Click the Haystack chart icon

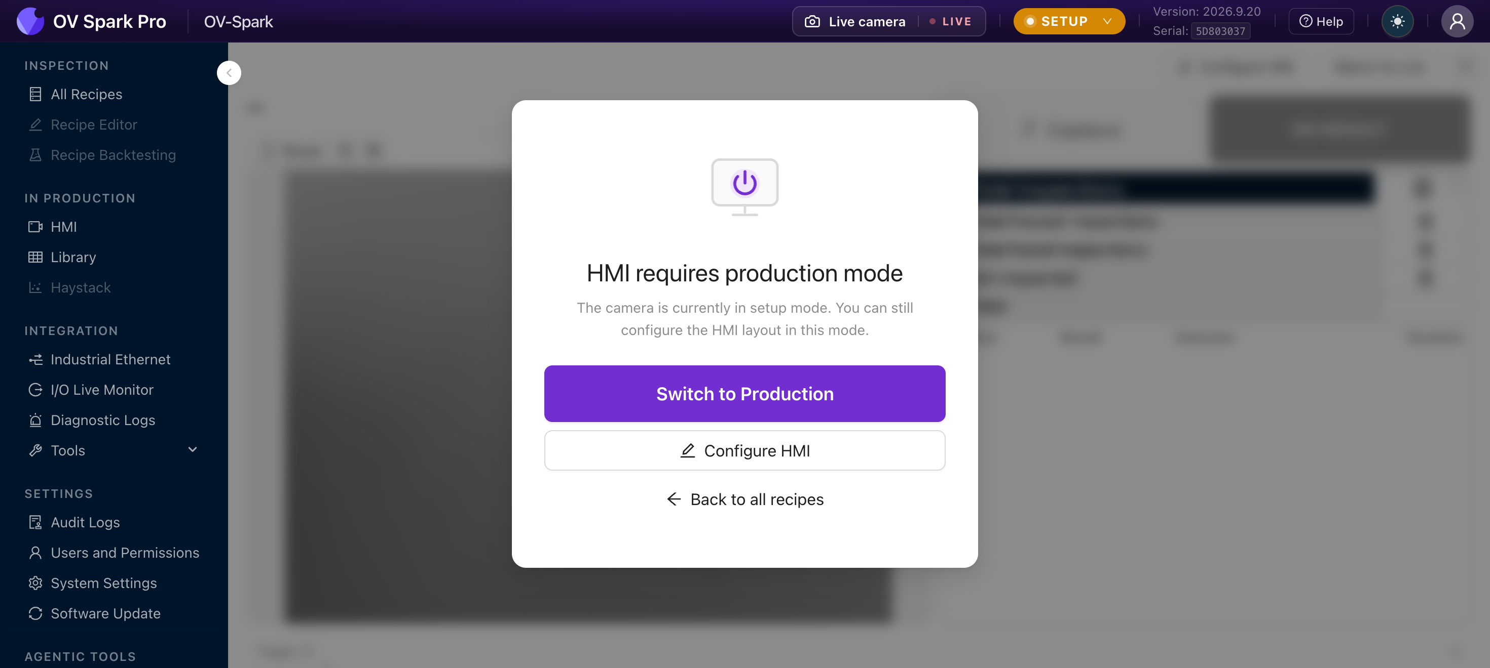(x=35, y=287)
